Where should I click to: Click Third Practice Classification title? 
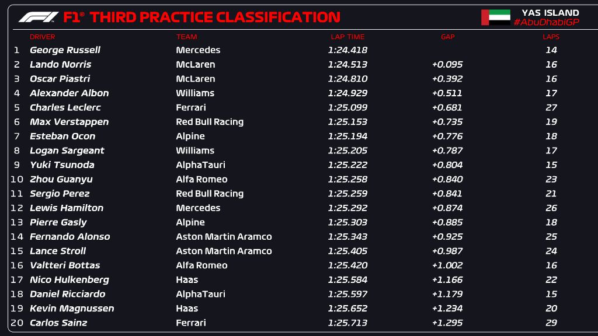215,17
